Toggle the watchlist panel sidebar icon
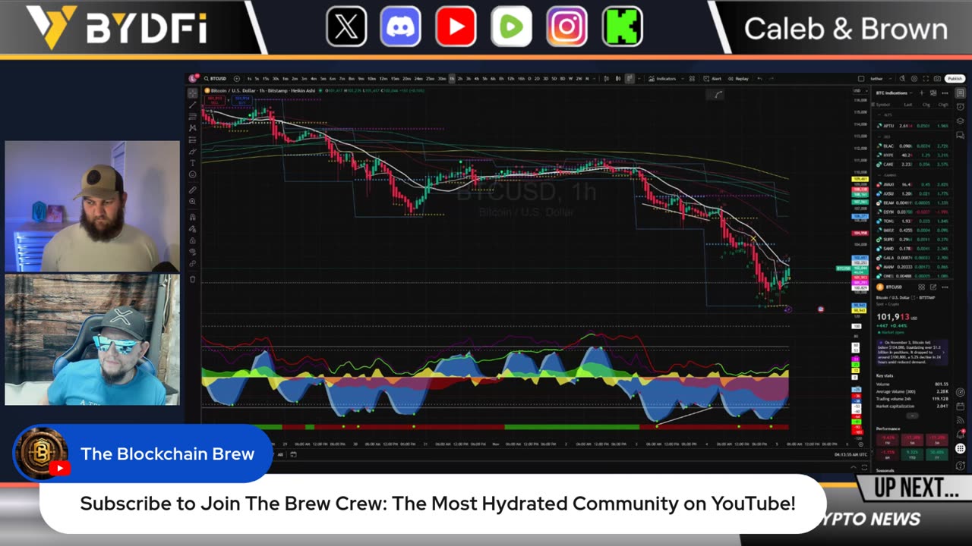972x546 pixels. tap(960, 93)
